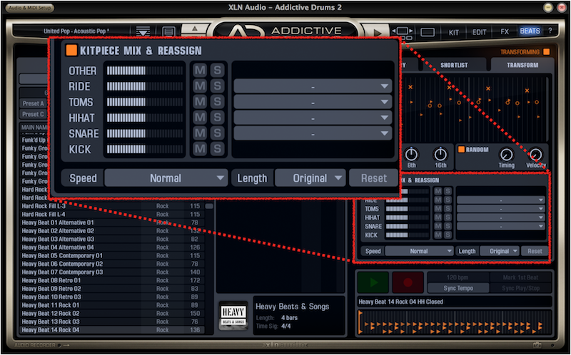Click the Mark 1st Beat button

click(520, 277)
